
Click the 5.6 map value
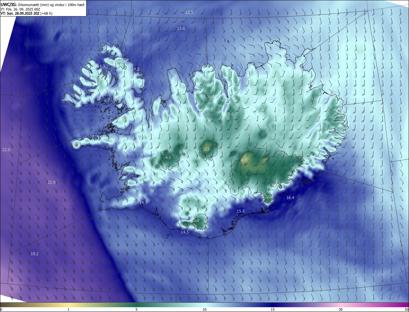[x=231, y=114]
